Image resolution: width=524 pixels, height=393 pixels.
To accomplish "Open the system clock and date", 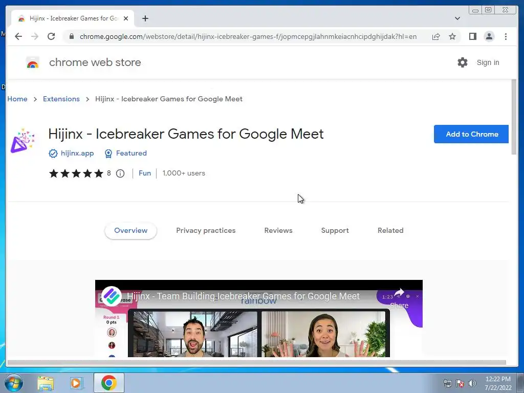I will click(x=498, y=383).
